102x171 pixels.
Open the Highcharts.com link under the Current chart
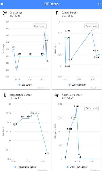pyautogui.click(x=94, y=88)
